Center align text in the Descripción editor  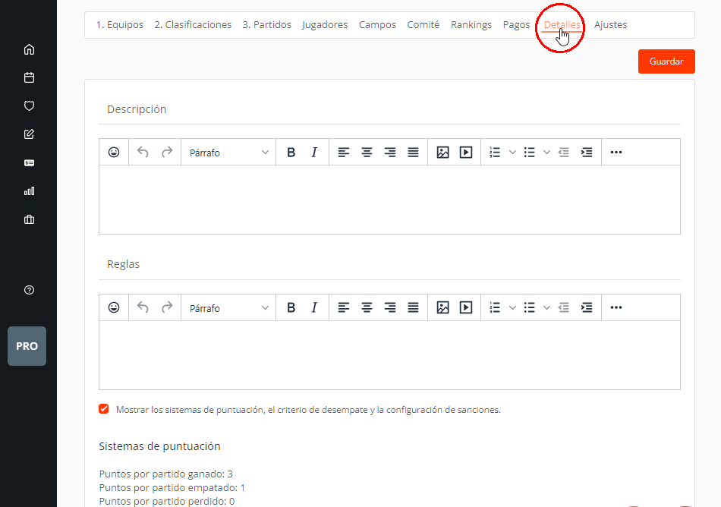pyautogui.click(x=367, y=153)
